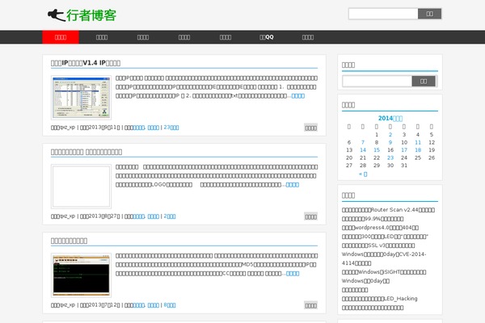Click the grey detail button on the 2013-8-27 post
485x323 pixels.
[x=310, y=216]
